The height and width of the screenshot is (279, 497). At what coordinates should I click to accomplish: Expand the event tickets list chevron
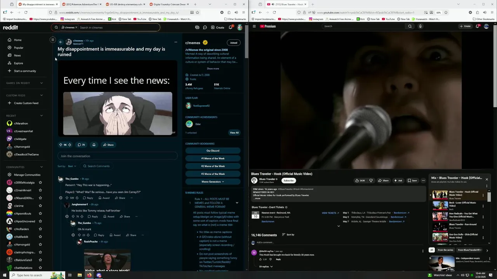click(339, 226)
